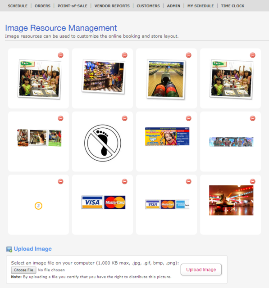The height and width of the screenshot is (288, 269).
Task: Open the TIME CLOCK menu
Action: coord(233,6)
